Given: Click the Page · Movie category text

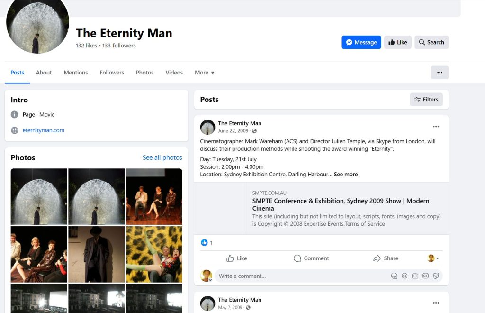Looking at the screenshot, I should pos(39,115).
